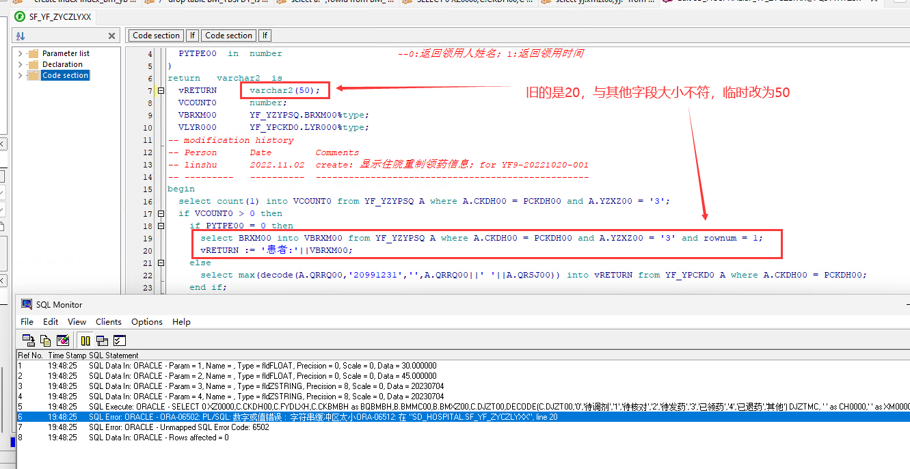The height and width of the screenshot is (469, 910).
Task: Select the Declaration item in the outline
Action: (62, 64)
